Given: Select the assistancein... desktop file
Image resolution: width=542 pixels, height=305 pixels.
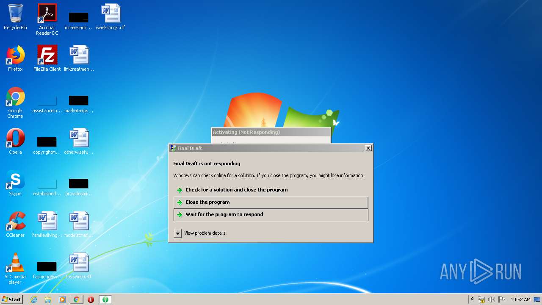Looking at the screenshot, I should click(47, 103).
